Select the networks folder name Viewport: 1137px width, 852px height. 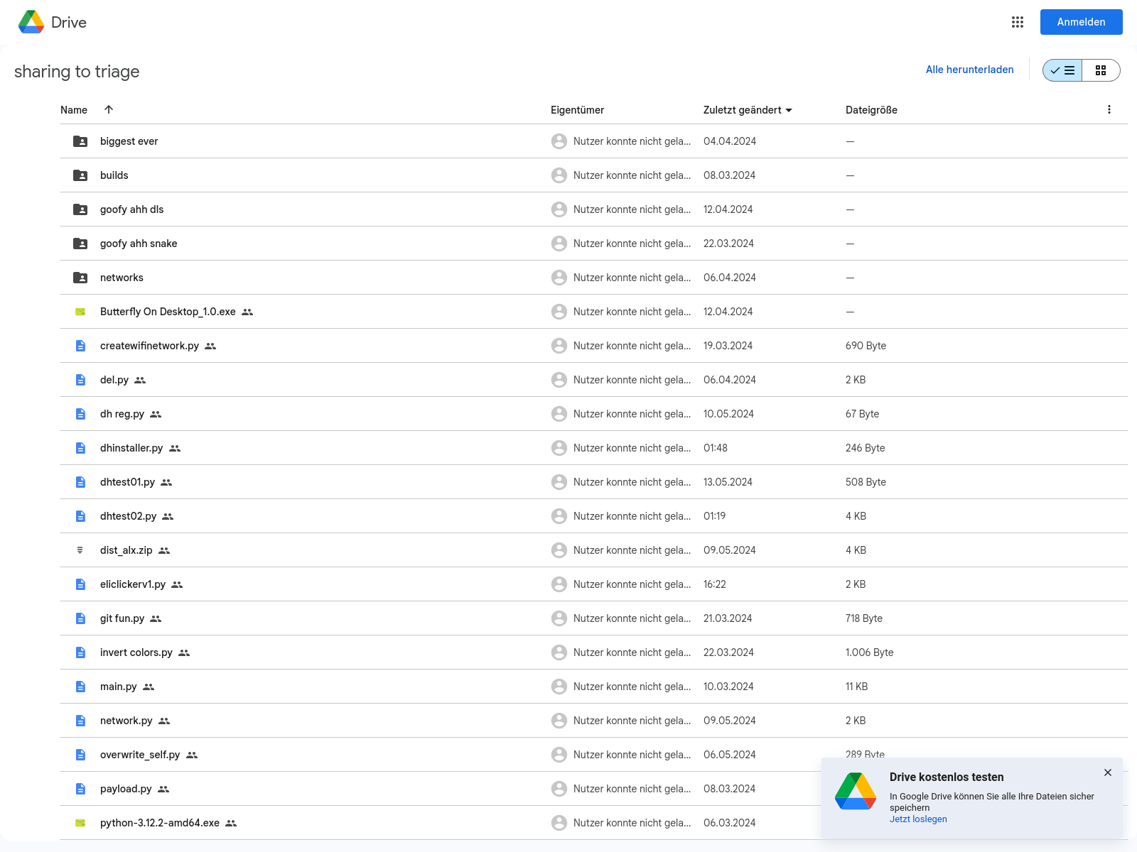[x=122, y=278]
